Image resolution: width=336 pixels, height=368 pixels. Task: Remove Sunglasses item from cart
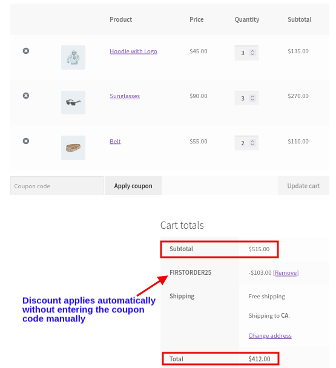pyautogui.click(x=26, y=96)
